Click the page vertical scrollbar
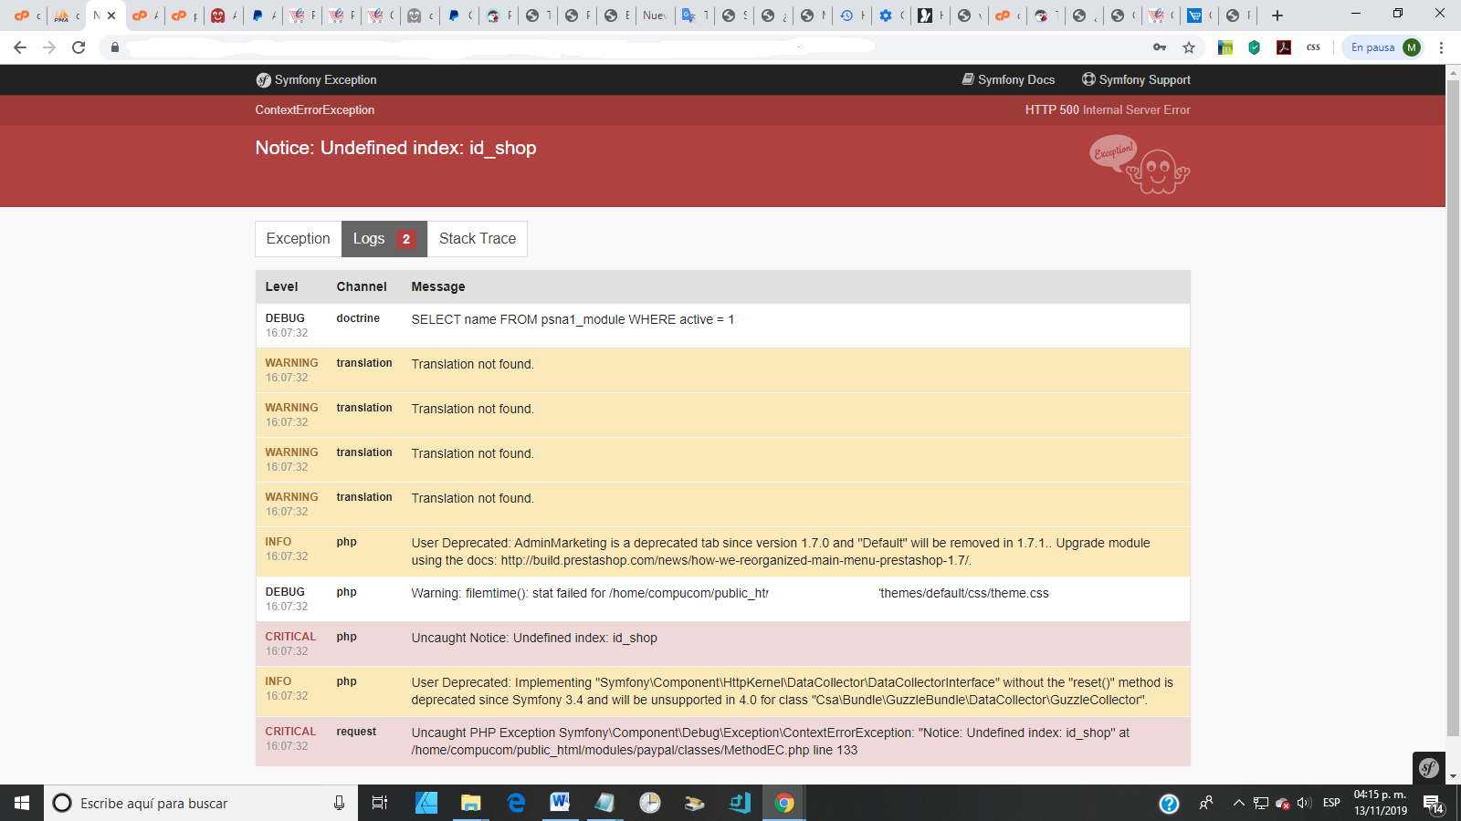This screenshot has width=1461, height=821. pyautogui.click(x=1453, y=408)
